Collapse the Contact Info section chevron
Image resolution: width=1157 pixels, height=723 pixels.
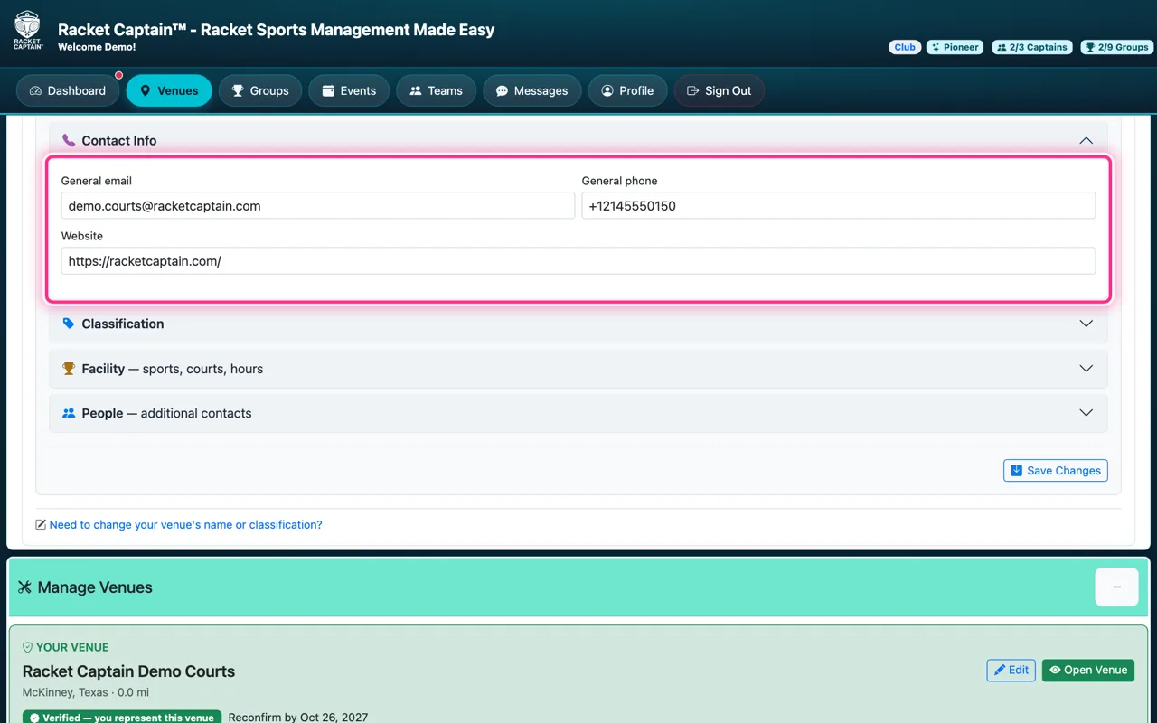pyautogui.click(x=1086, y=140)
